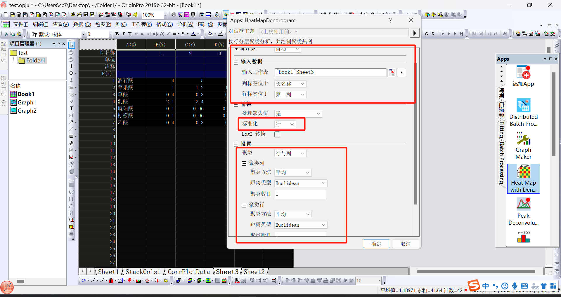Click the input worksheet range selector icon

pyautogui.click(x=392, y=72)
